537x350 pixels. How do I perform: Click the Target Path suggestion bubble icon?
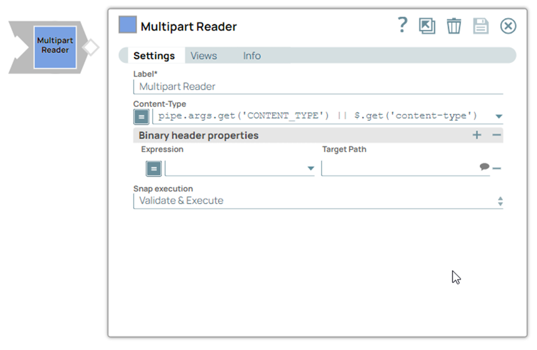pyautogui.click(x=484, y=167)
